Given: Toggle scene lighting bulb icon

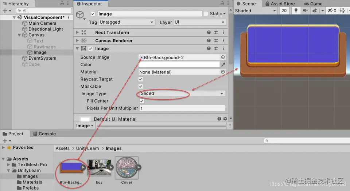Looking at the screenshot, I should (x=296, y=11).
